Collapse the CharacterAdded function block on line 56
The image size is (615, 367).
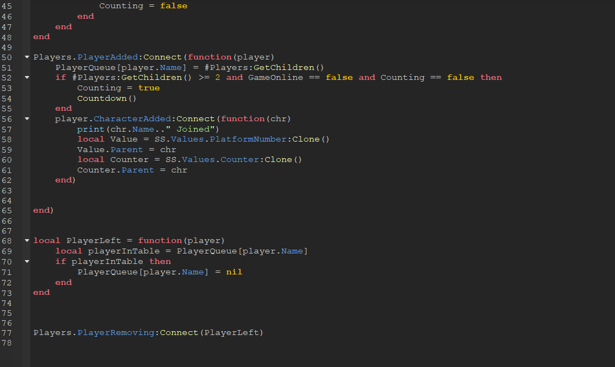pyautogui.click(x=26, y=118)
